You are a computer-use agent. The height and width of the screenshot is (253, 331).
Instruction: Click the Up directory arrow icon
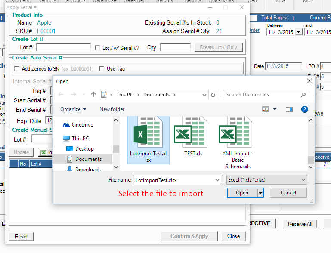[93, 95]
